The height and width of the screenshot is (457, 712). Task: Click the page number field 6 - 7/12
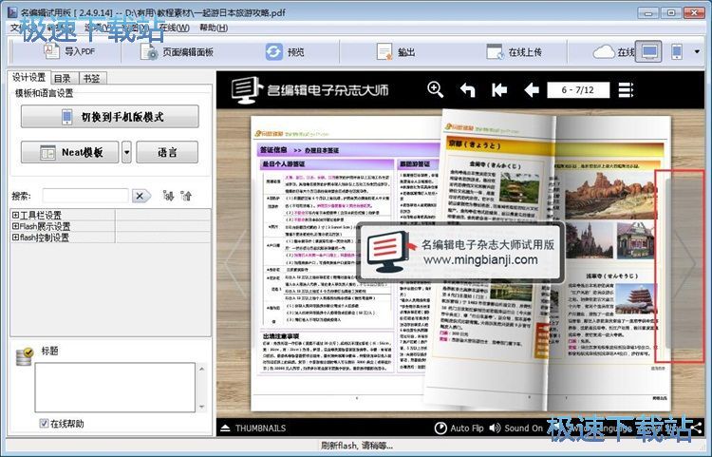[x=578, y=90]
